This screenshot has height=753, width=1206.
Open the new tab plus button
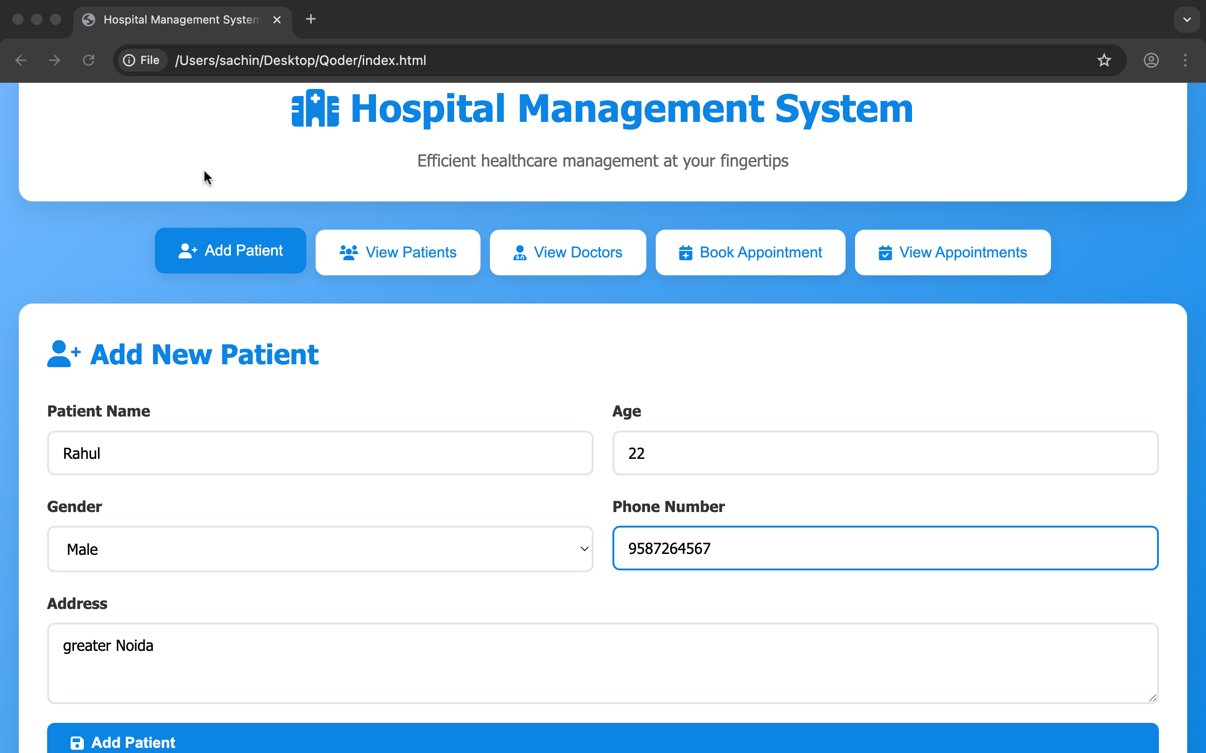coord(310,19)
